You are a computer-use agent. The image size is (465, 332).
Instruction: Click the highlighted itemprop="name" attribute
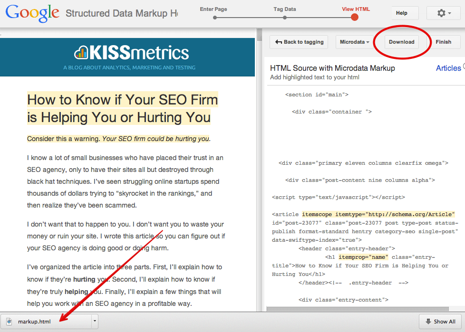[363, 257]
